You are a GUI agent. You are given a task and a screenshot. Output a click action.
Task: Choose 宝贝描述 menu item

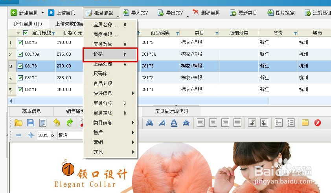tap(110, 113)
